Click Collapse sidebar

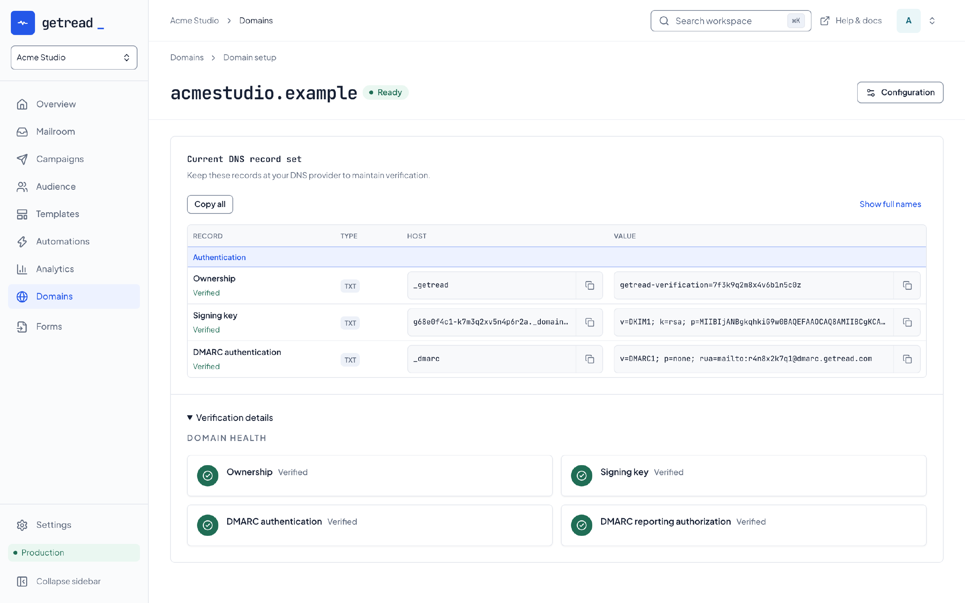click(74, 581)
